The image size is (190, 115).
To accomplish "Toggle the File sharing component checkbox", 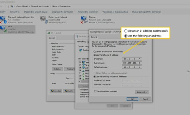I will pyautogui.click(x=80, y=65).
